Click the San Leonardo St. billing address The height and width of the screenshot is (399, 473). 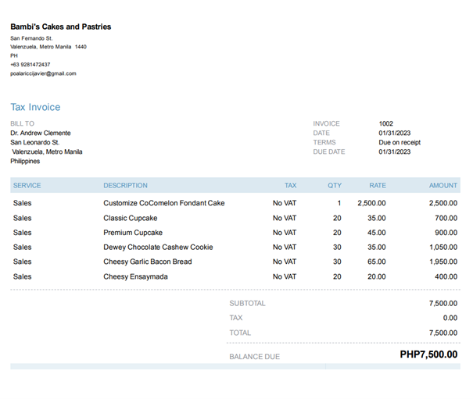click(x=34, y=142)
